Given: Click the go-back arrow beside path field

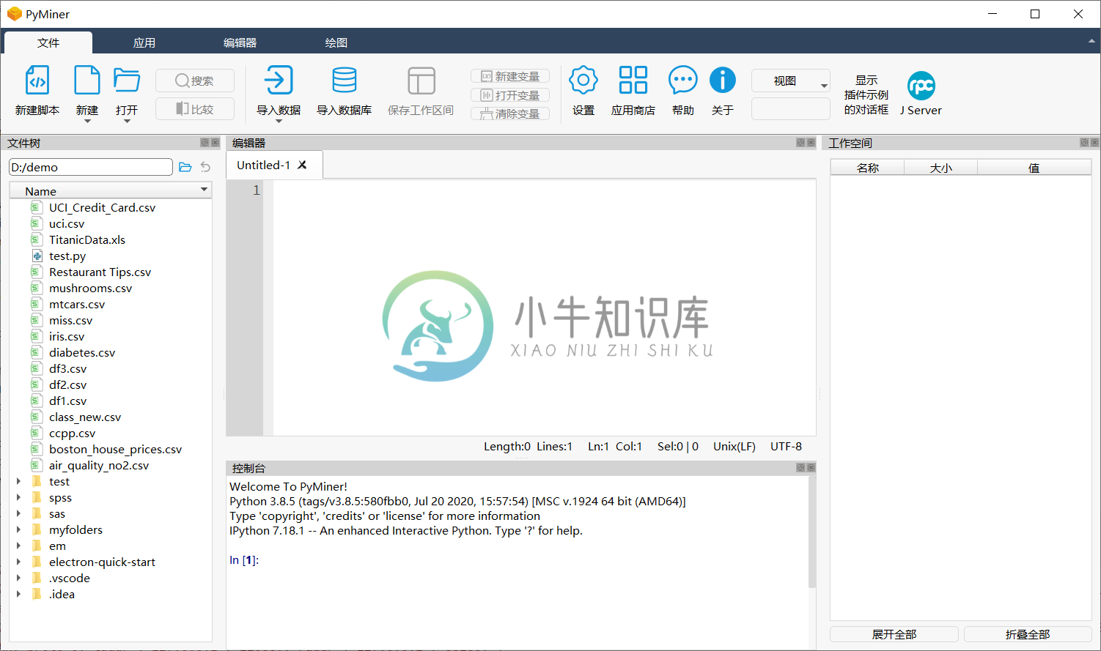Looking at the screenshot, I should pos(205,168).
